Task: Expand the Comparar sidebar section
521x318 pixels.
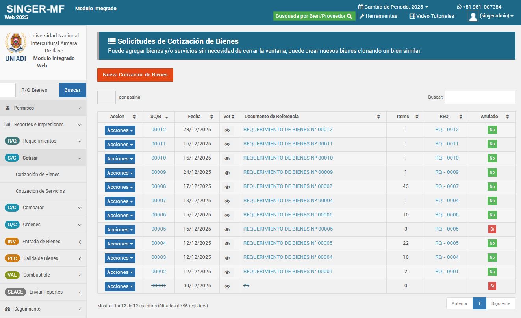Action: pyautogui.click(x=43, y=208)
